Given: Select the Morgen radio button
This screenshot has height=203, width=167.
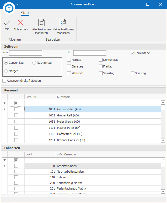Looking at the screenshot, I should (x=6, y=71).
